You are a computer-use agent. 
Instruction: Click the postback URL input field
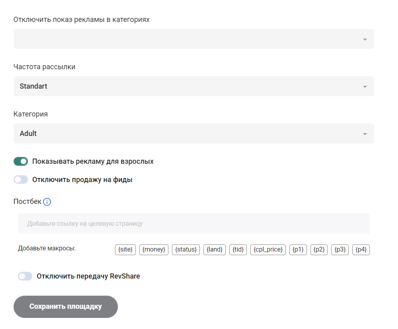click(x=193, y=224)
